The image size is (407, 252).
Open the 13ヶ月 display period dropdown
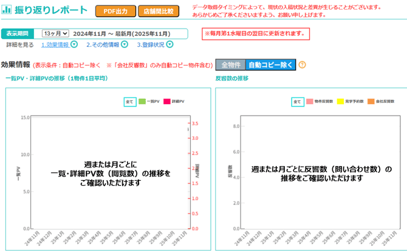tap(55, 34)
